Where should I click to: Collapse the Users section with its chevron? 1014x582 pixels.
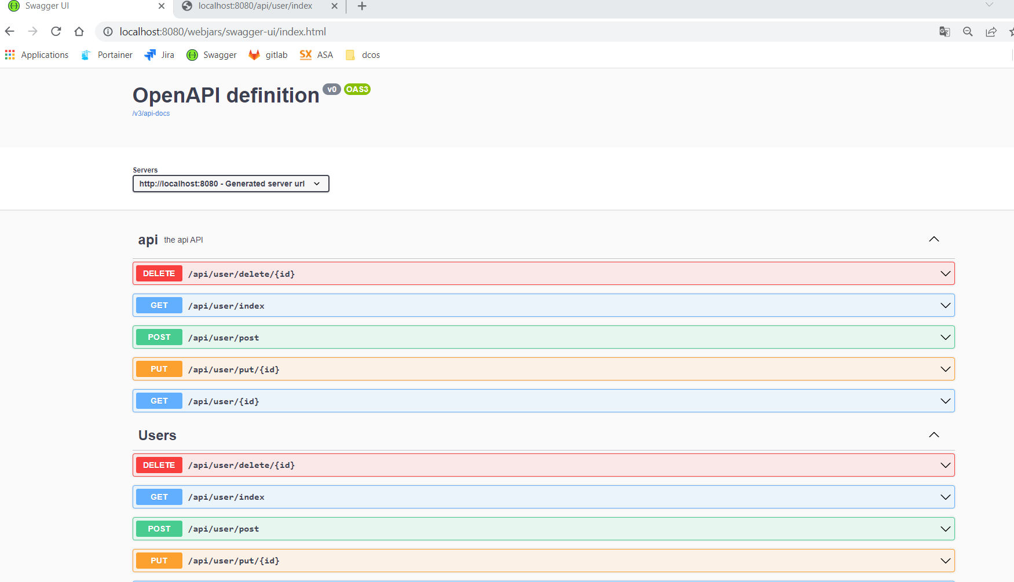[x=934, y=435]
